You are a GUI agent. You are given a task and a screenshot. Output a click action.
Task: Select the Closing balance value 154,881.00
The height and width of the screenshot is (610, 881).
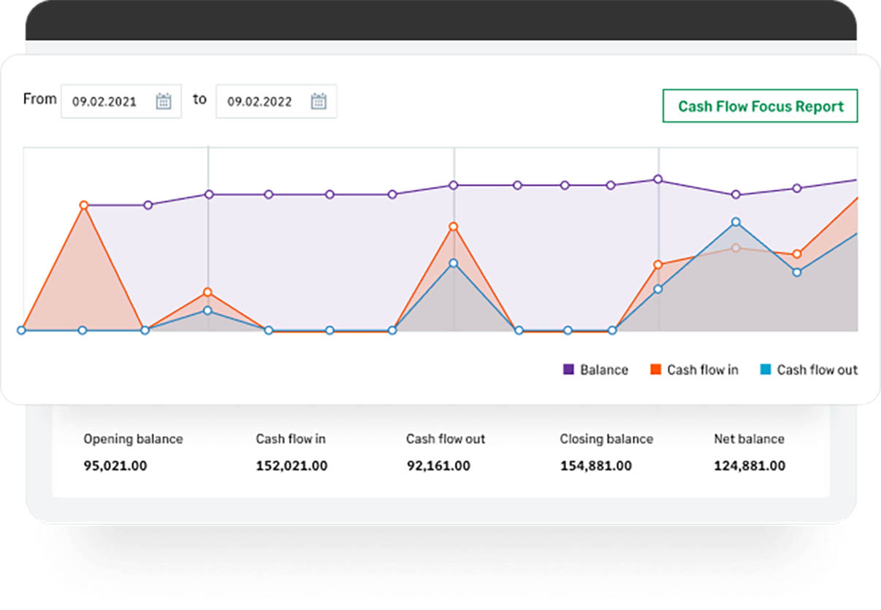(x=595, y=465)
